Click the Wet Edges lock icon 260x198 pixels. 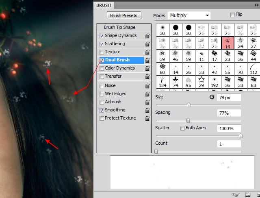(147, 94)
